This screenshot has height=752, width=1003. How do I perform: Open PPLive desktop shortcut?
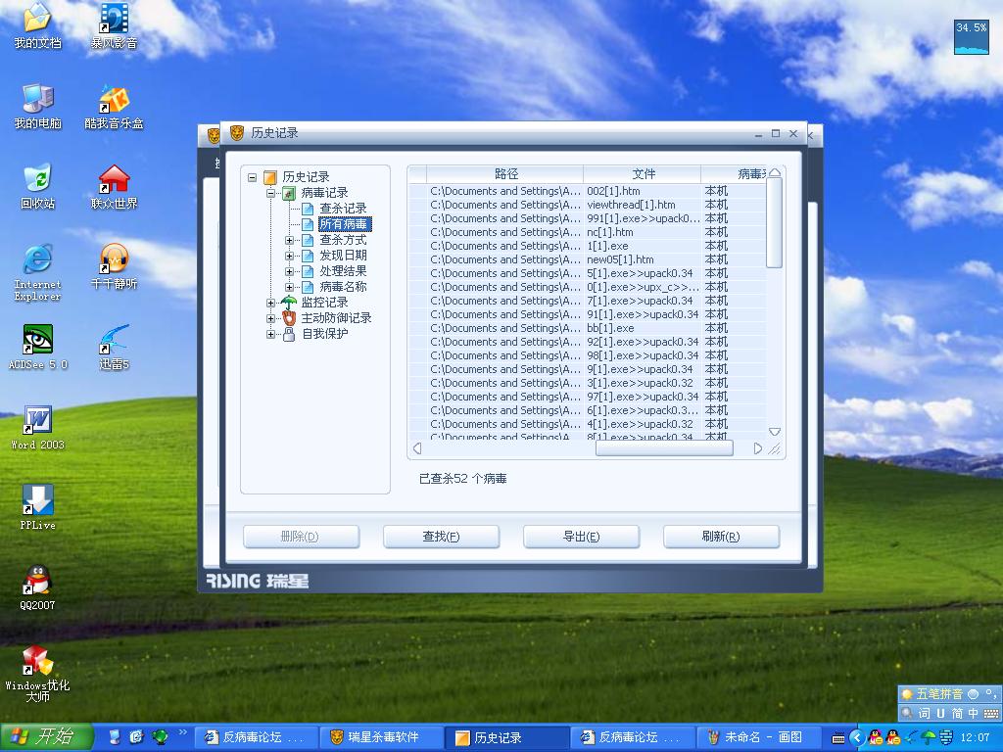[37, 508]
